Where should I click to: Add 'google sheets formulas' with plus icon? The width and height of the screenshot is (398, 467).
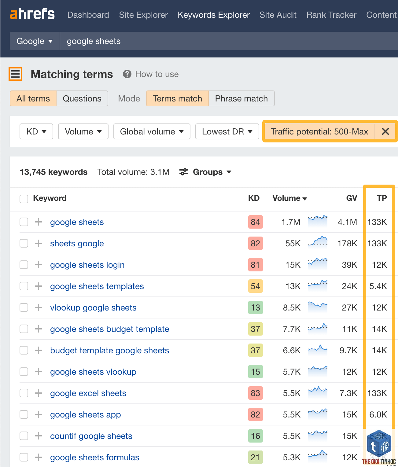pyautogui.click(x=38, y=457)
